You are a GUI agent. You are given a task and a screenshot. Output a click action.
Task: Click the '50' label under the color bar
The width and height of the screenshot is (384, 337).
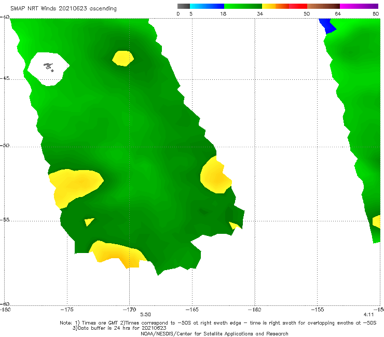(x=307, y=13)
